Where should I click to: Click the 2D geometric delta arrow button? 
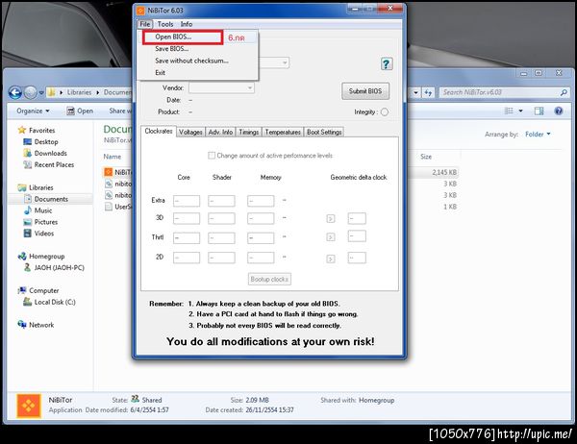click(331, 259)
